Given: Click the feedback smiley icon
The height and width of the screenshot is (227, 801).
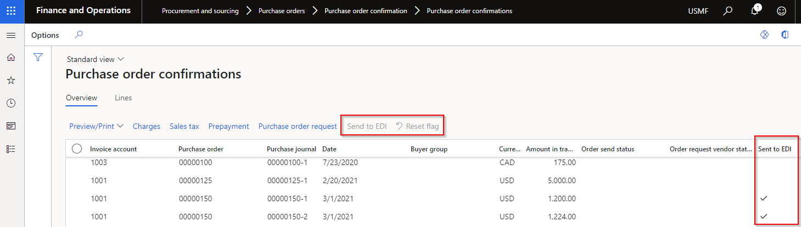Looking at the screenshot, I should [x=782, y=11].
